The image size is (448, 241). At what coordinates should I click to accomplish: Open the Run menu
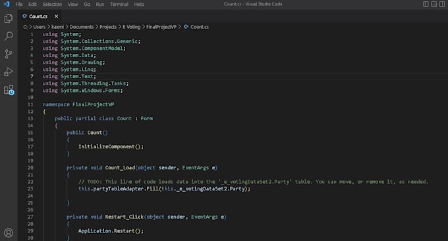[99, 5]
